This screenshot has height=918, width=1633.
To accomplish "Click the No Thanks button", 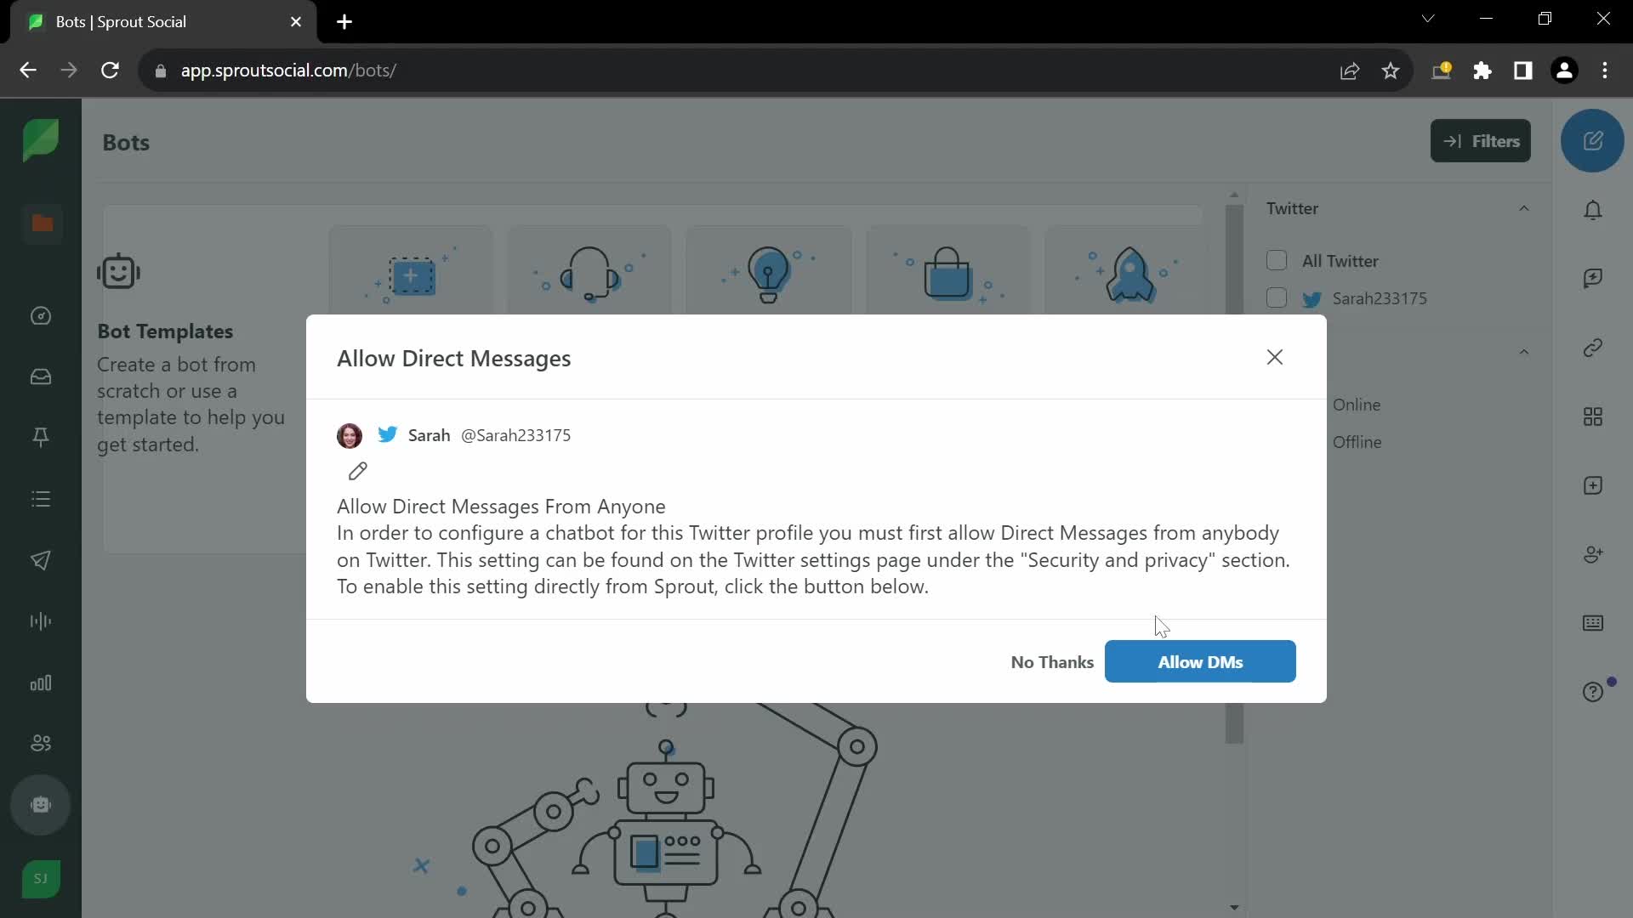I will click(1052, 661).
